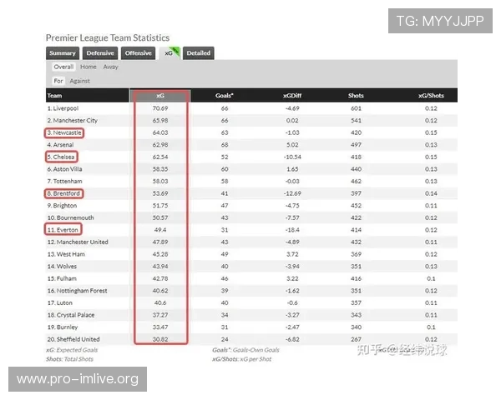The height and width of the screenshot is (400, 501).
Task: Open the Detailed tab
Action: click(x=199, y=53)
